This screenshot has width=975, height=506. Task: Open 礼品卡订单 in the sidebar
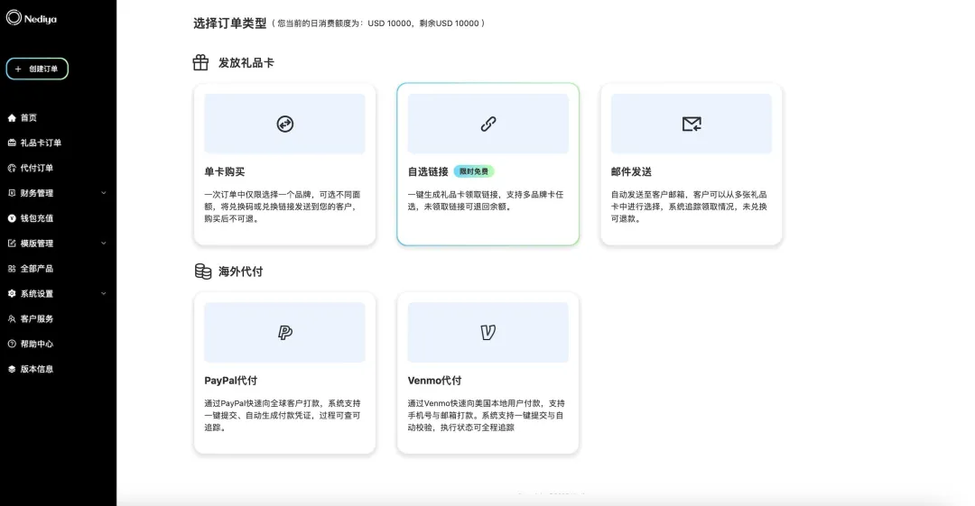coord(41,143)
